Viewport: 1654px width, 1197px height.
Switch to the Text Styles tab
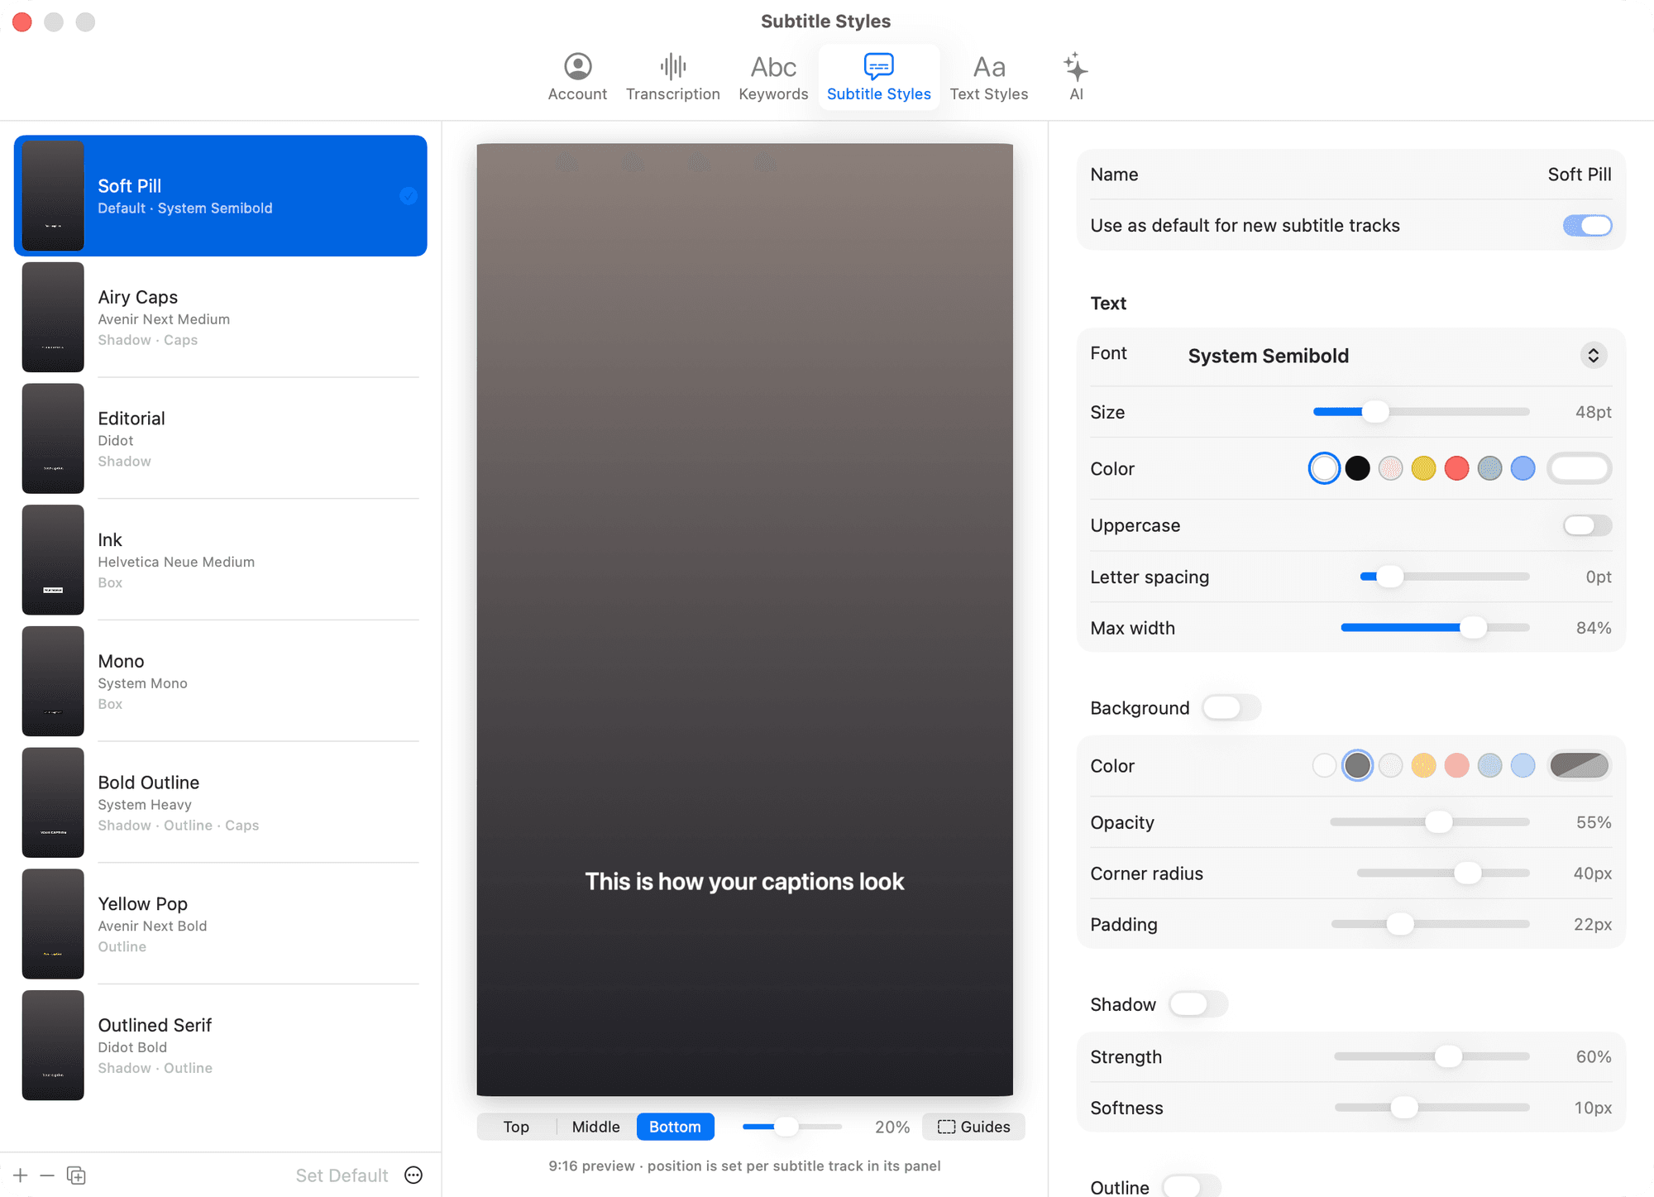tap(988, 77)
